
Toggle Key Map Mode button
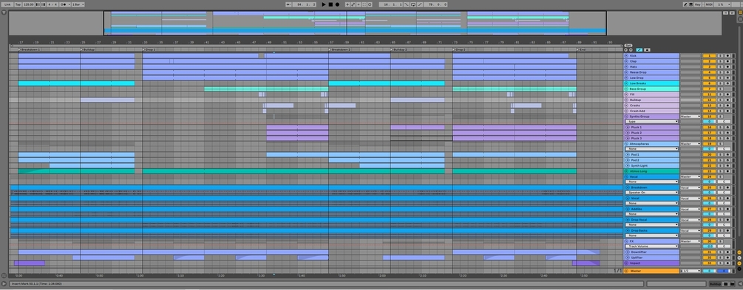pos(697,4)
